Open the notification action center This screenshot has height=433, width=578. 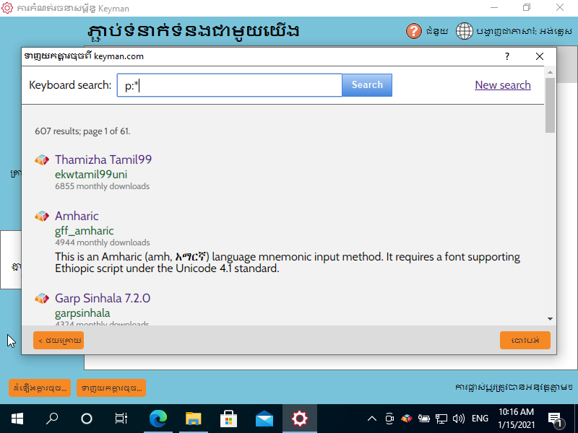point(555,419)
